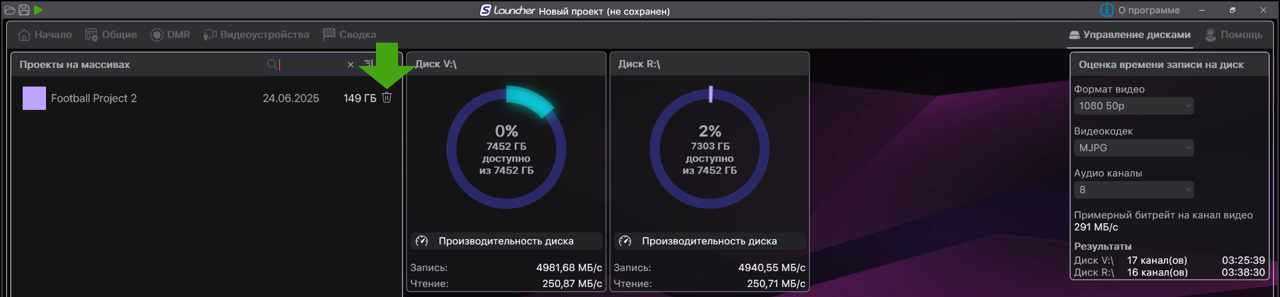The height and width of the screenshot is (297, 1280).
Task: Click the save project floppy icon
Action: (24, 10)
